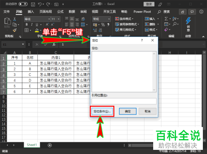
Task: Click the 登录 sign-in button
Action: [x=149, y=4]
